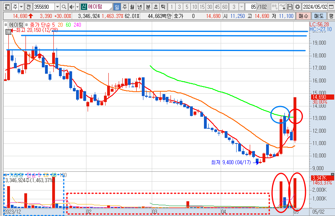Click volume value 3,346,924 in header
335x216 pixels.
coord(89,16)
